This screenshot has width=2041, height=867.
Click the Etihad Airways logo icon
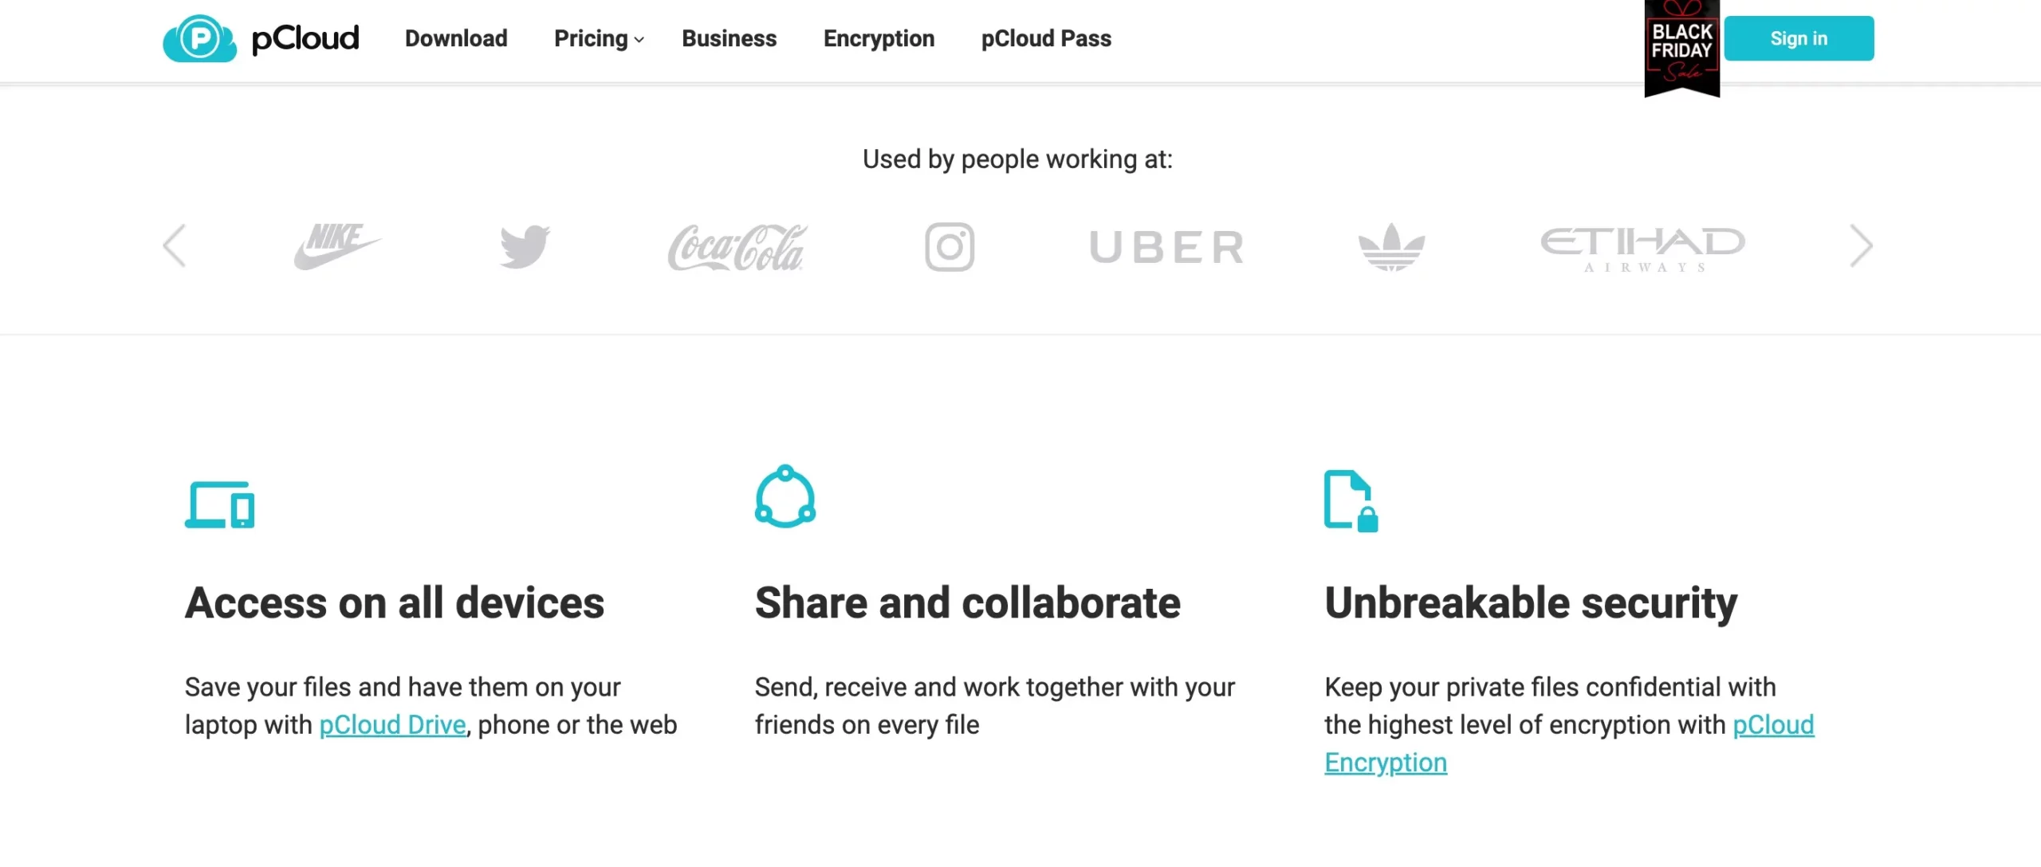[x=1642, y=246]
